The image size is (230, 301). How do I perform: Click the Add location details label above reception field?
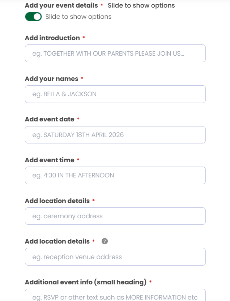click(x=57, y=241)
